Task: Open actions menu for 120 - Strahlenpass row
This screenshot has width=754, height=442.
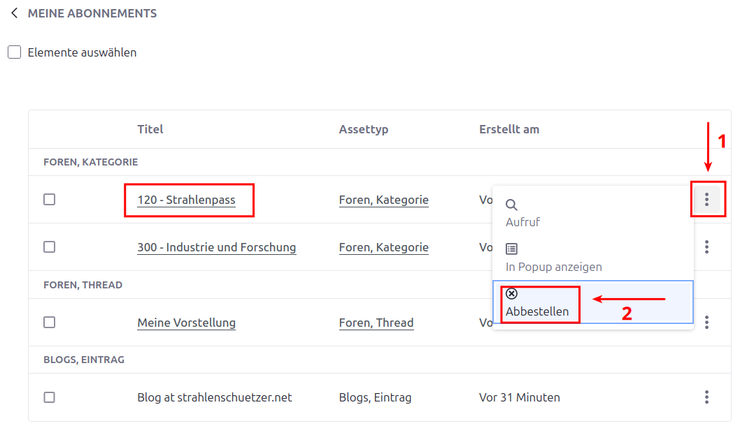Action: click(707, 200)
